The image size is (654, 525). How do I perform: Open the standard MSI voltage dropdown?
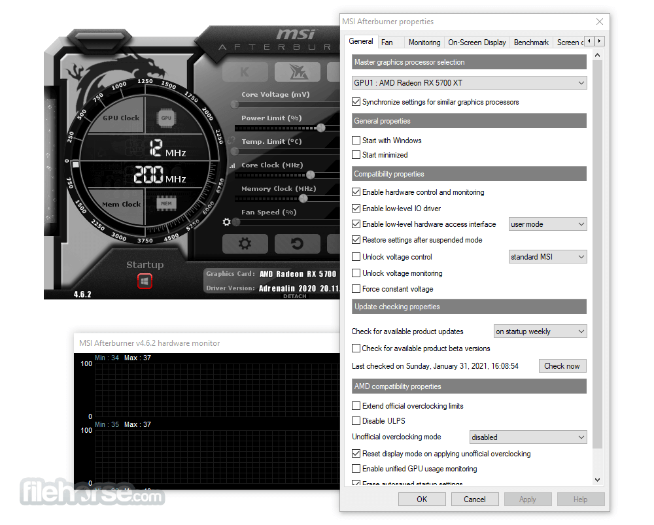tap(547, 257)
